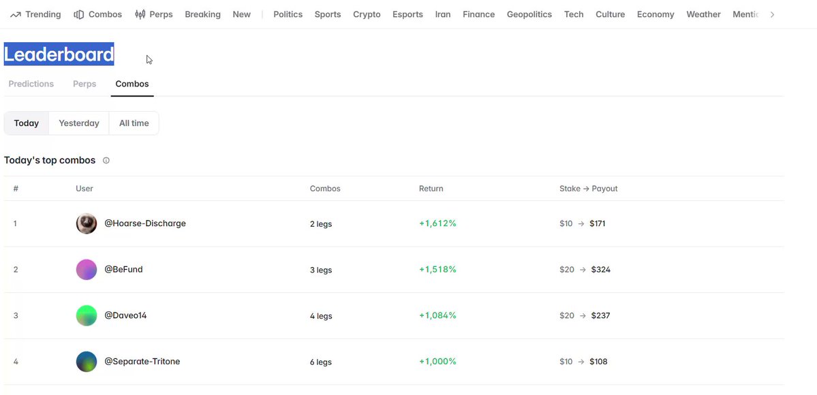Open @Hoarse-Discharge profile avatar
Viewport: 817px width, 395px height.
(87, 223)
